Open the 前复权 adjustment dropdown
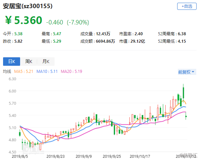Screen dimensions: 200x160 [x=187, y=72]
